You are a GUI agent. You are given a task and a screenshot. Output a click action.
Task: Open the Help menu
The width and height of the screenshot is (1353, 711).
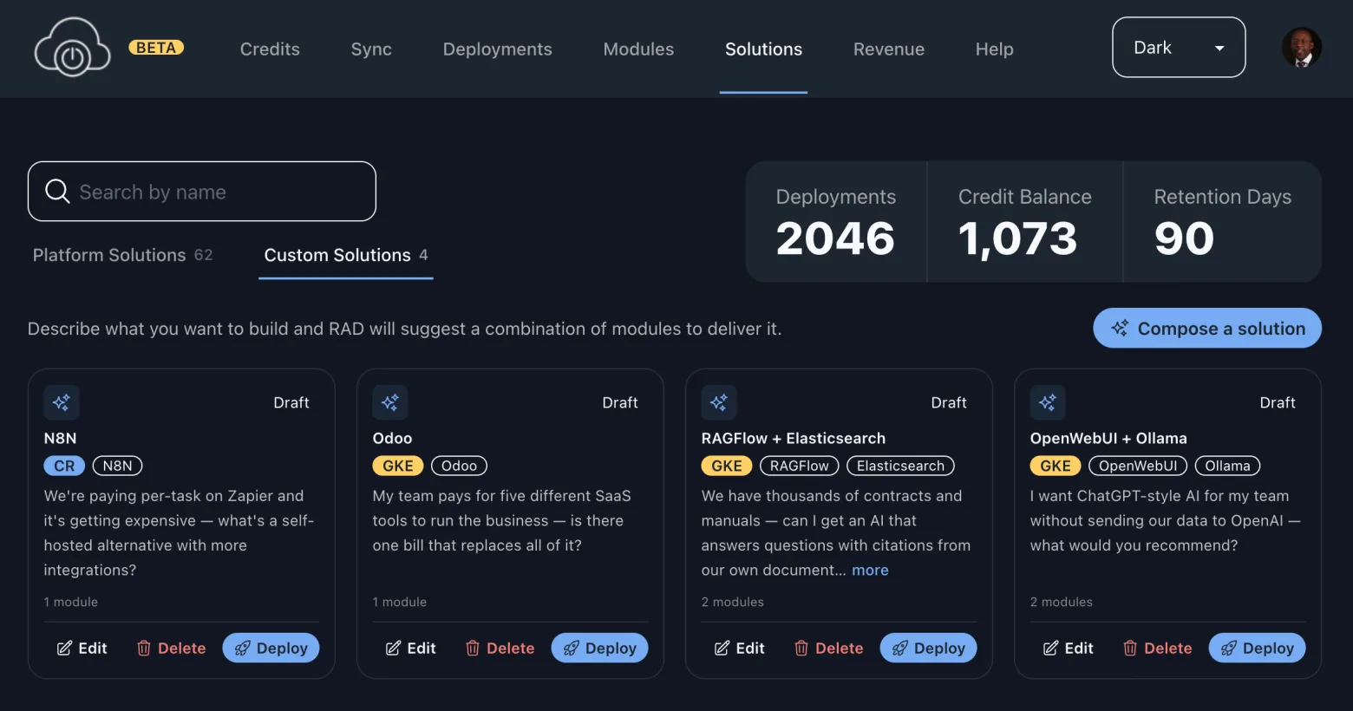pos(994,49)
